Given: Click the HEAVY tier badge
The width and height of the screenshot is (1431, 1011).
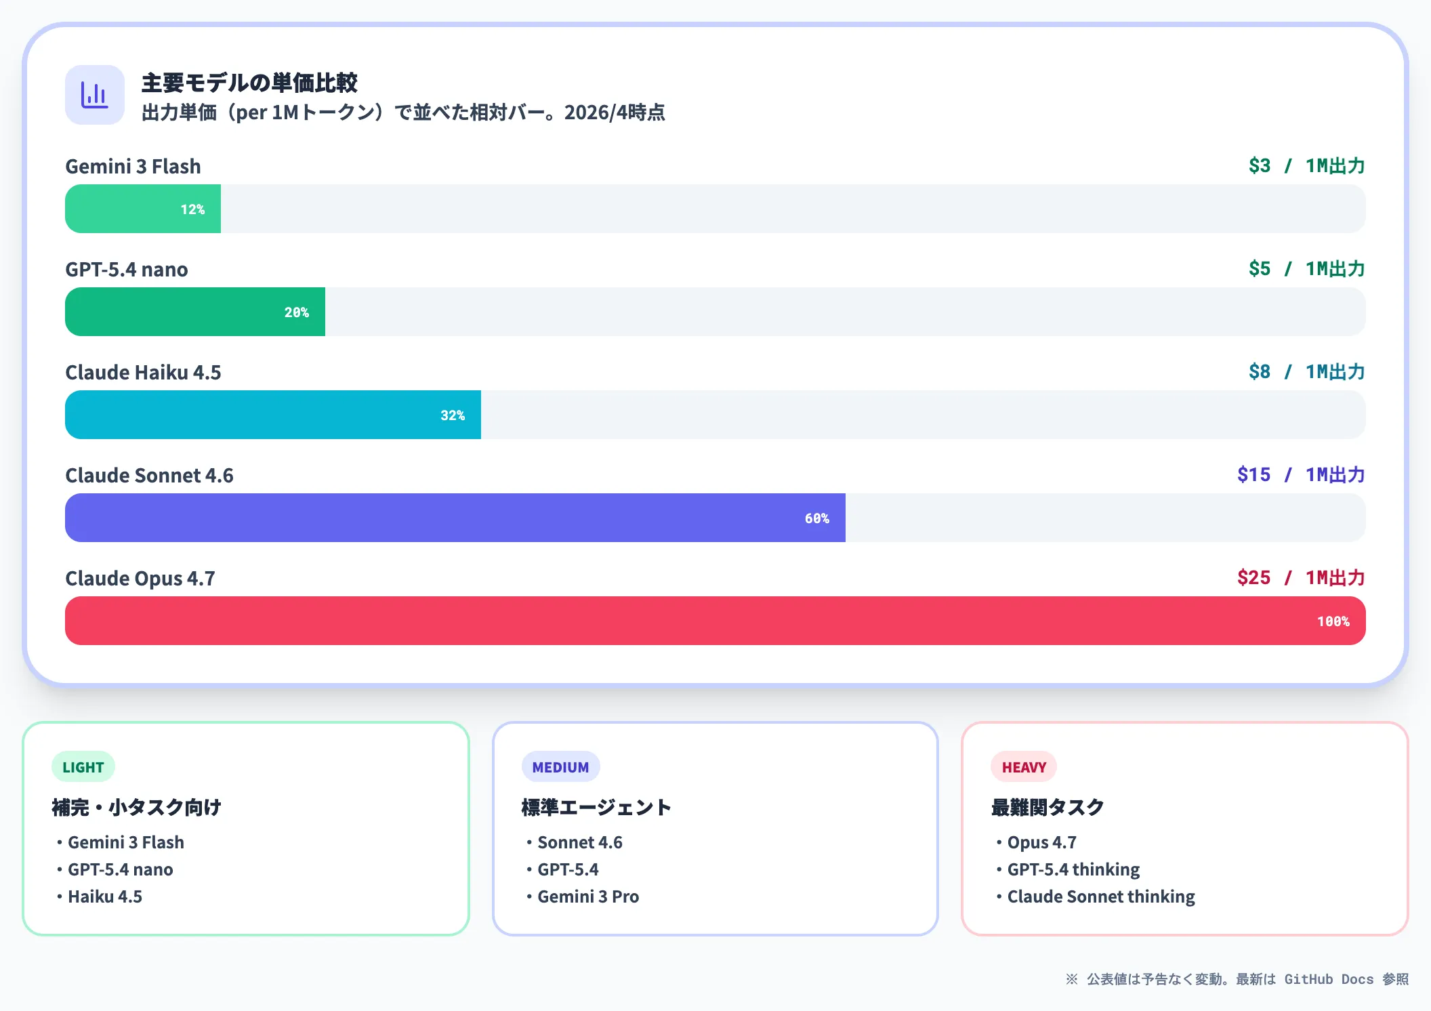Looking at the screenshot, I should click(1024, 767).
